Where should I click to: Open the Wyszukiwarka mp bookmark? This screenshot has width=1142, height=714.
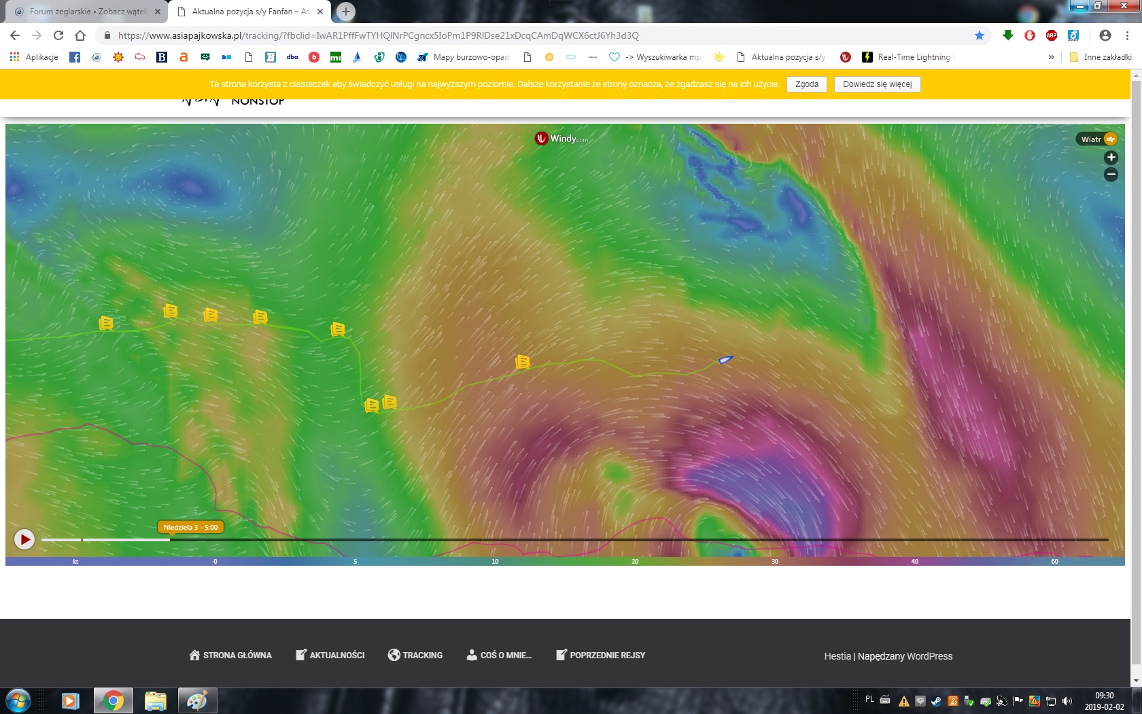tap(655, 57)
